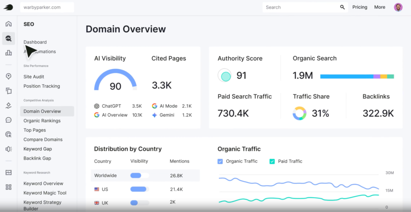Open Keyword Overview
This screenshot has height=212, width=411.
(43, 184)
